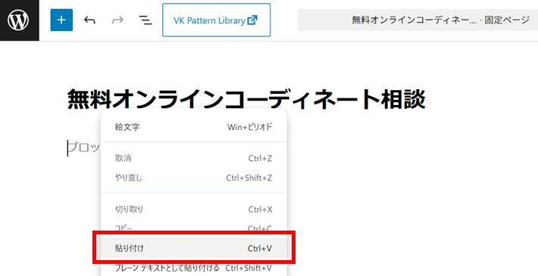Open the VK Pattern Library link

[216, 20]
